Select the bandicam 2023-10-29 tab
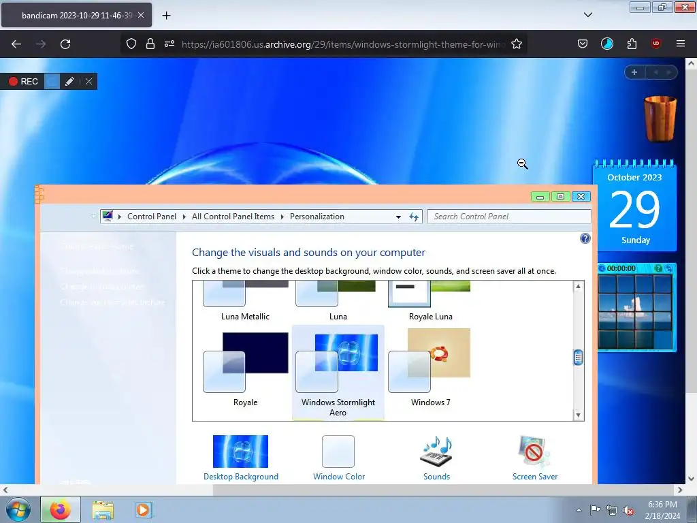 pyautogui.click(x=76, y=15)
